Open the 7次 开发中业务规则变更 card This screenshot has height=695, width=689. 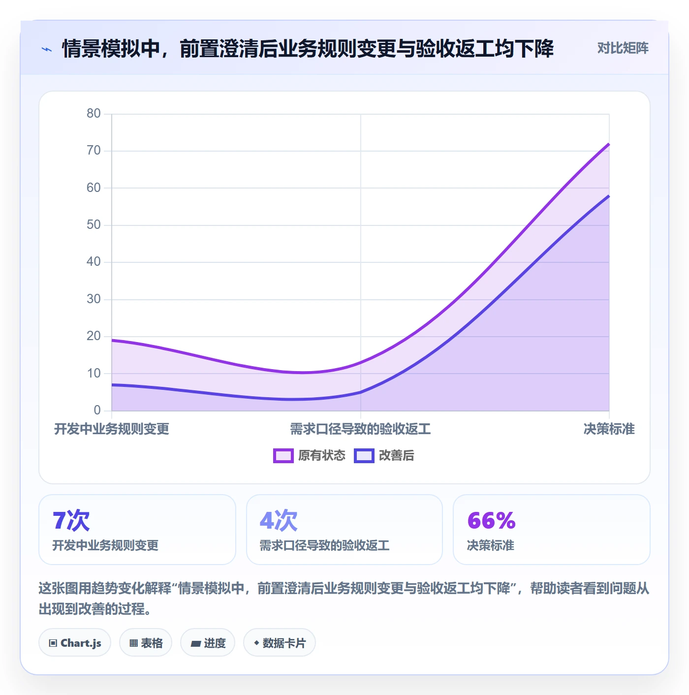(137, 530)
